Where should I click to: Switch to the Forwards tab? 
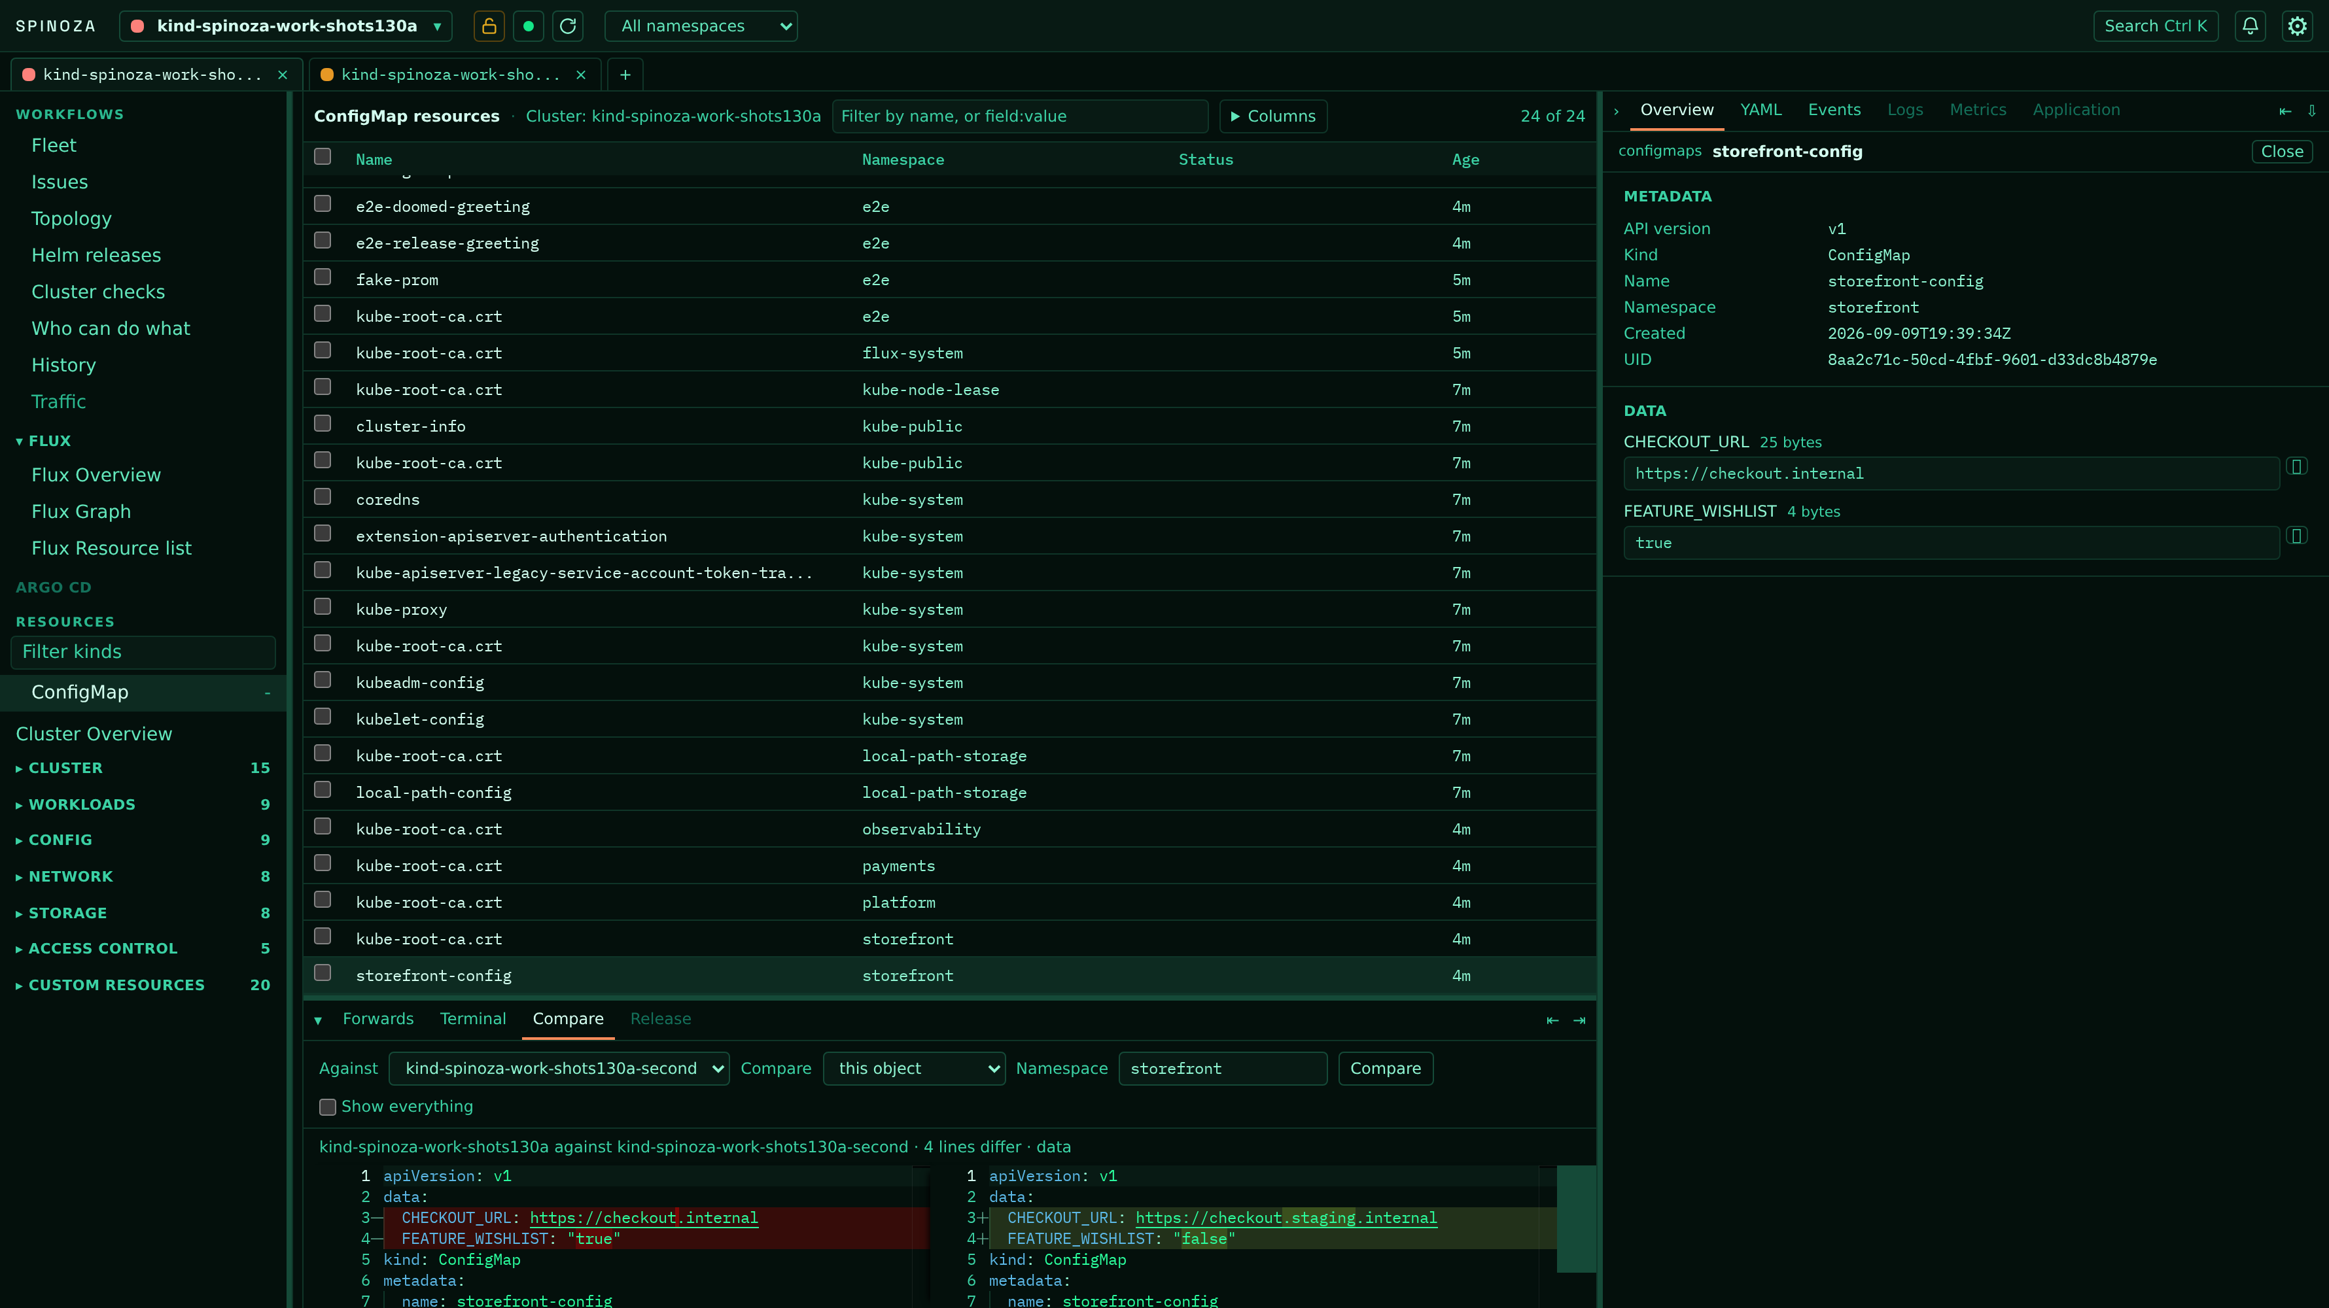point(378,1020)
